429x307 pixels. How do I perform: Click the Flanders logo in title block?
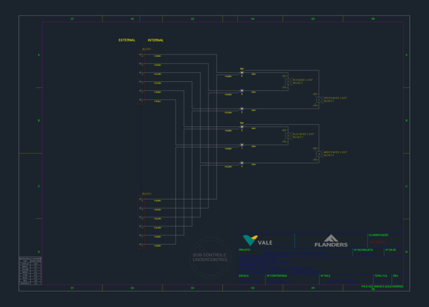tap(331, 241)
